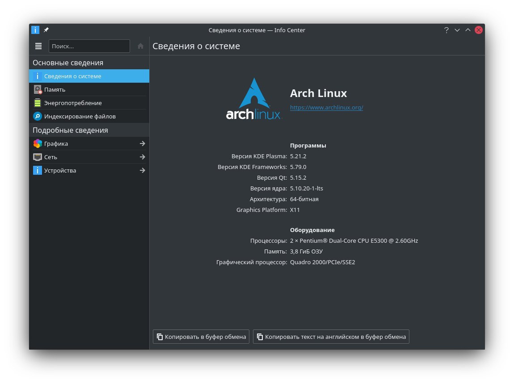
Task: Click Копировать в буфер обмена button
Action: (x=201, y=337)
